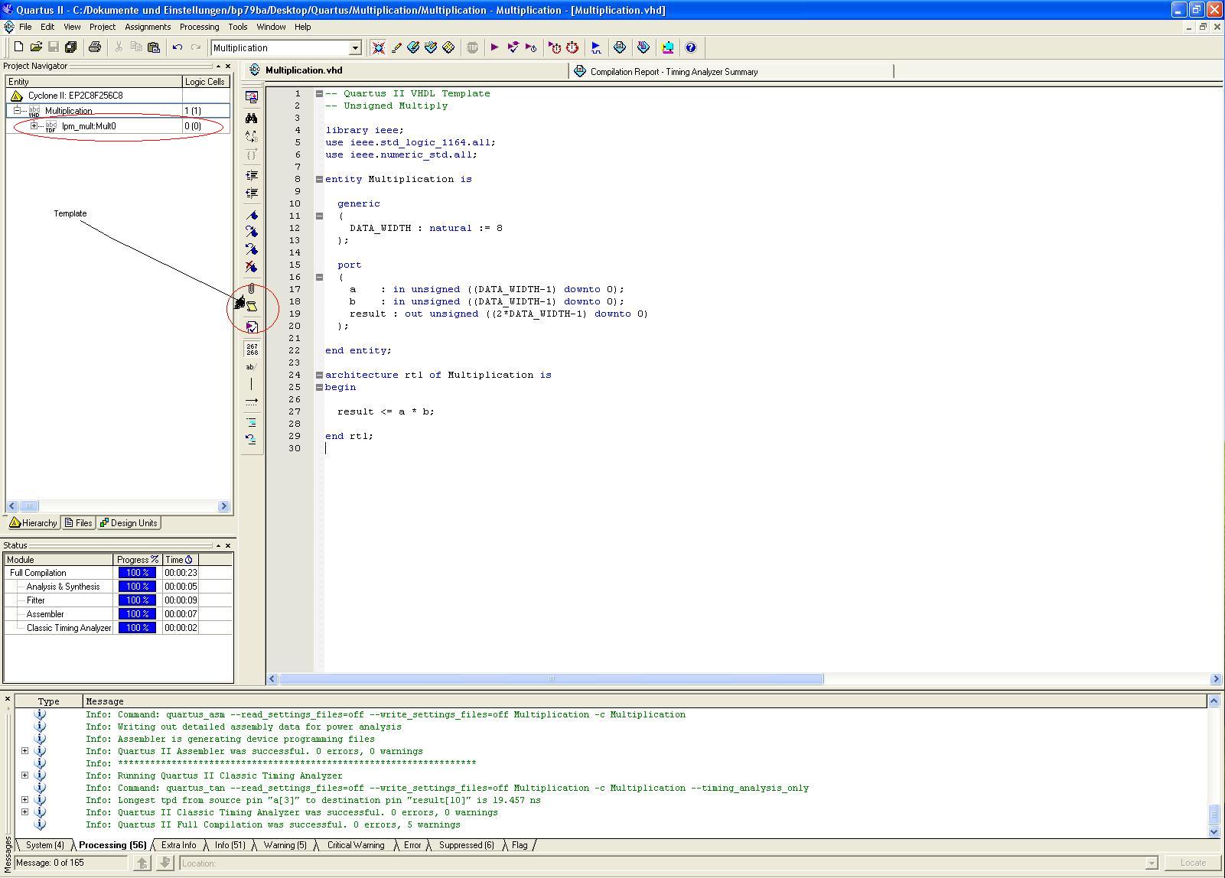Save the current file
The width and height of the screenshot is (1225, 878).
[x=54, y=47]
